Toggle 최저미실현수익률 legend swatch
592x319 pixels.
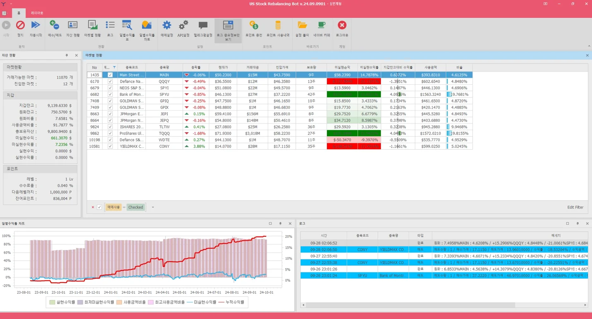point(80,302)
